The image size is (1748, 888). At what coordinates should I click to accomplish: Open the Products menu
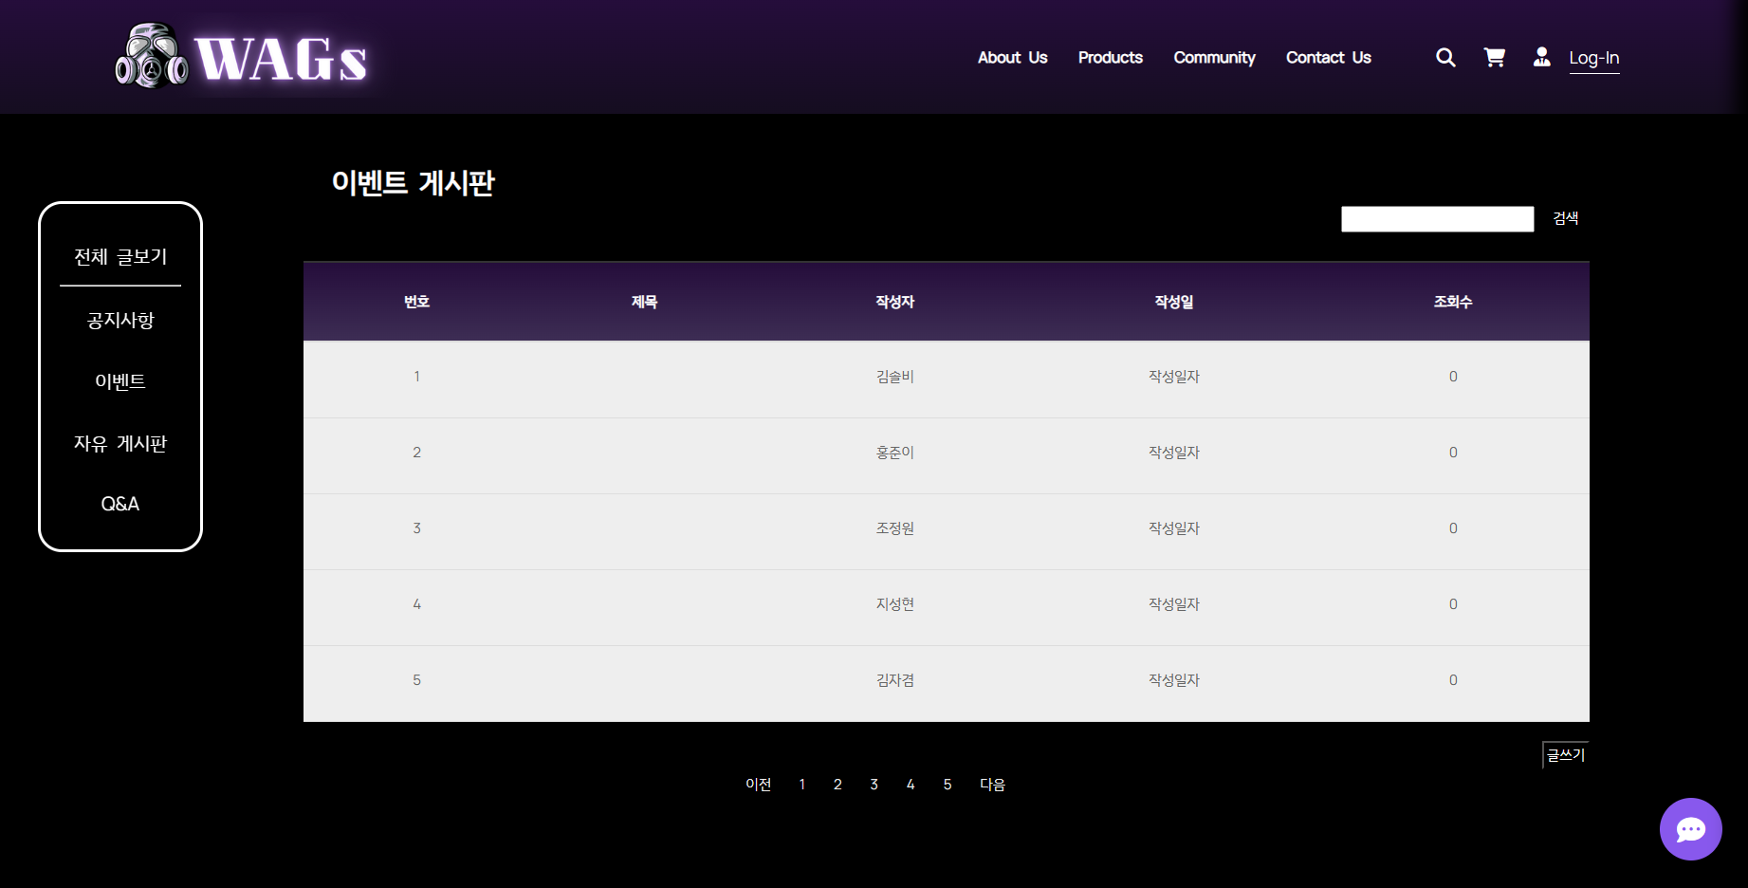coord(1110,58)
